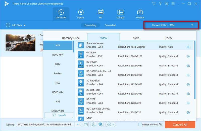This screenshot has height=131, width=201.
Task: Open the Toolbox module
Action: [x=140, y=14]
